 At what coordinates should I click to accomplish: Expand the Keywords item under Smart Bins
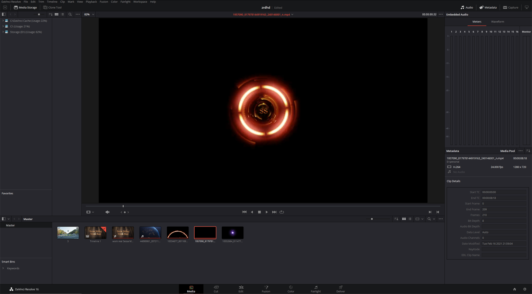[3, 268]
